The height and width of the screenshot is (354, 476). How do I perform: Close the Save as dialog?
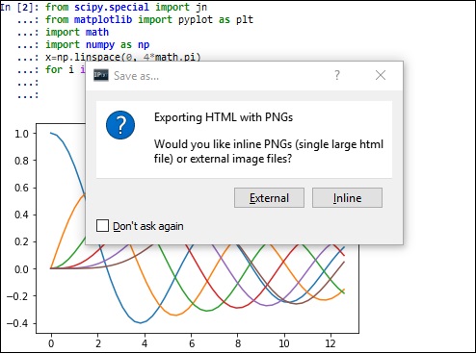click(381, 75)
